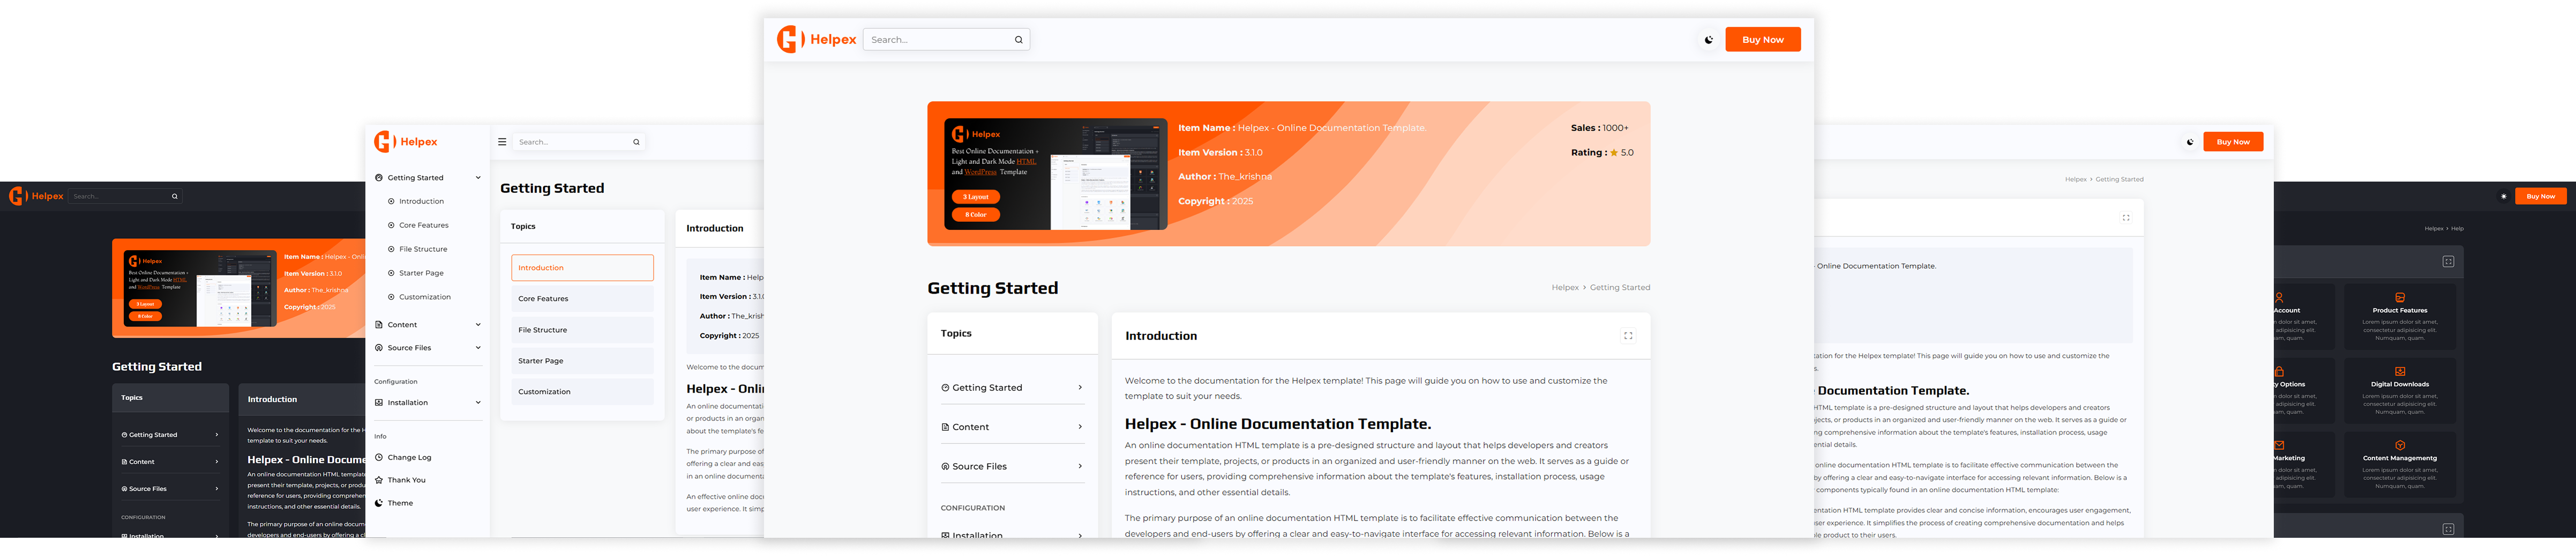The width and height of the screenshot is (2576, 556).
Task: Click search magnifier in the dark left window
Action: (174, 196)
